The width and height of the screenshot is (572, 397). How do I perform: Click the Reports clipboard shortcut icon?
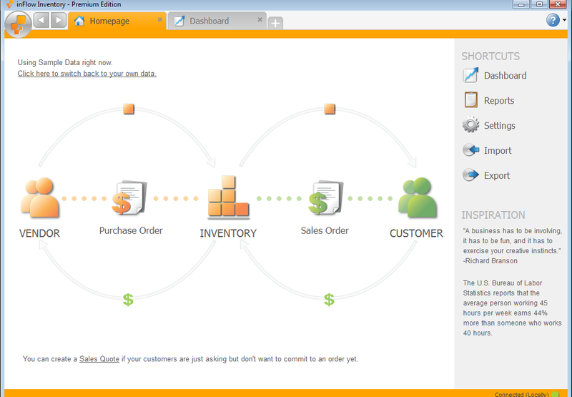[x=470, y=100]
